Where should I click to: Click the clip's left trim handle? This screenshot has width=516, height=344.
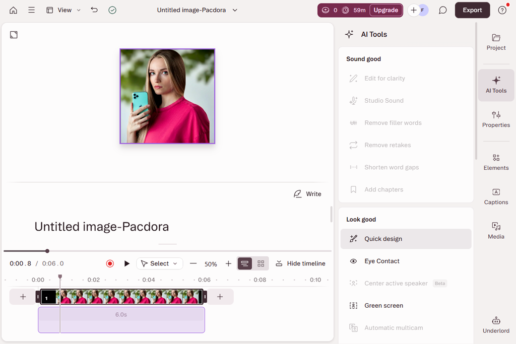(38, 297)
